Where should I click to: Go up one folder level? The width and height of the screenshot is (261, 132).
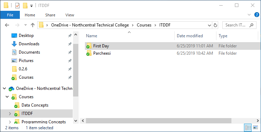33,25
